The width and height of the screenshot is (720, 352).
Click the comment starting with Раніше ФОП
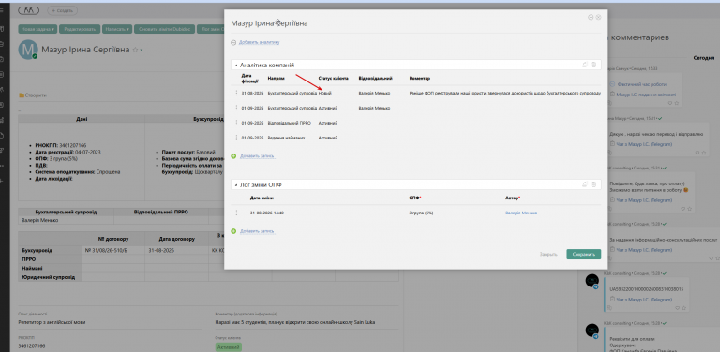504,93
